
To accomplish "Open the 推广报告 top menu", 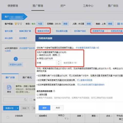I will pyautogui.click(x=113, y=6).
